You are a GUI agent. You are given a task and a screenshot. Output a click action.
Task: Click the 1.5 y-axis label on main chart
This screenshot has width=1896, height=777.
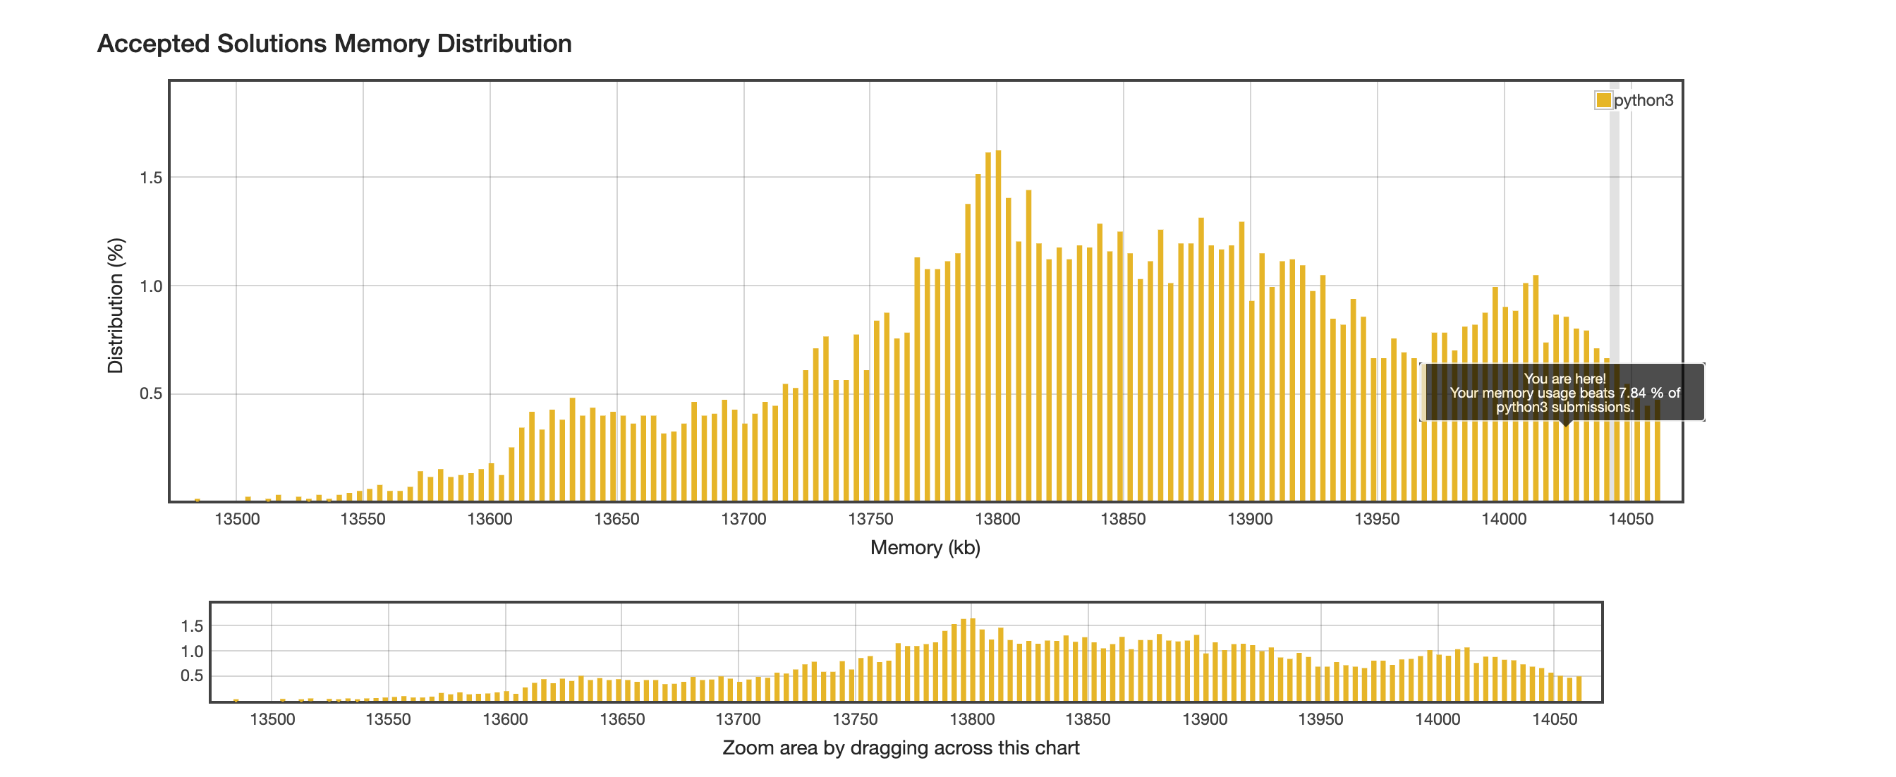pyautogui.click(x=151, y=178)
